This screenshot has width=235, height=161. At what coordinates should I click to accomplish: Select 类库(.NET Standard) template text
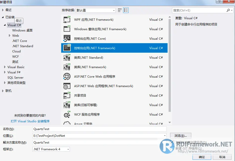pos(89,57)
